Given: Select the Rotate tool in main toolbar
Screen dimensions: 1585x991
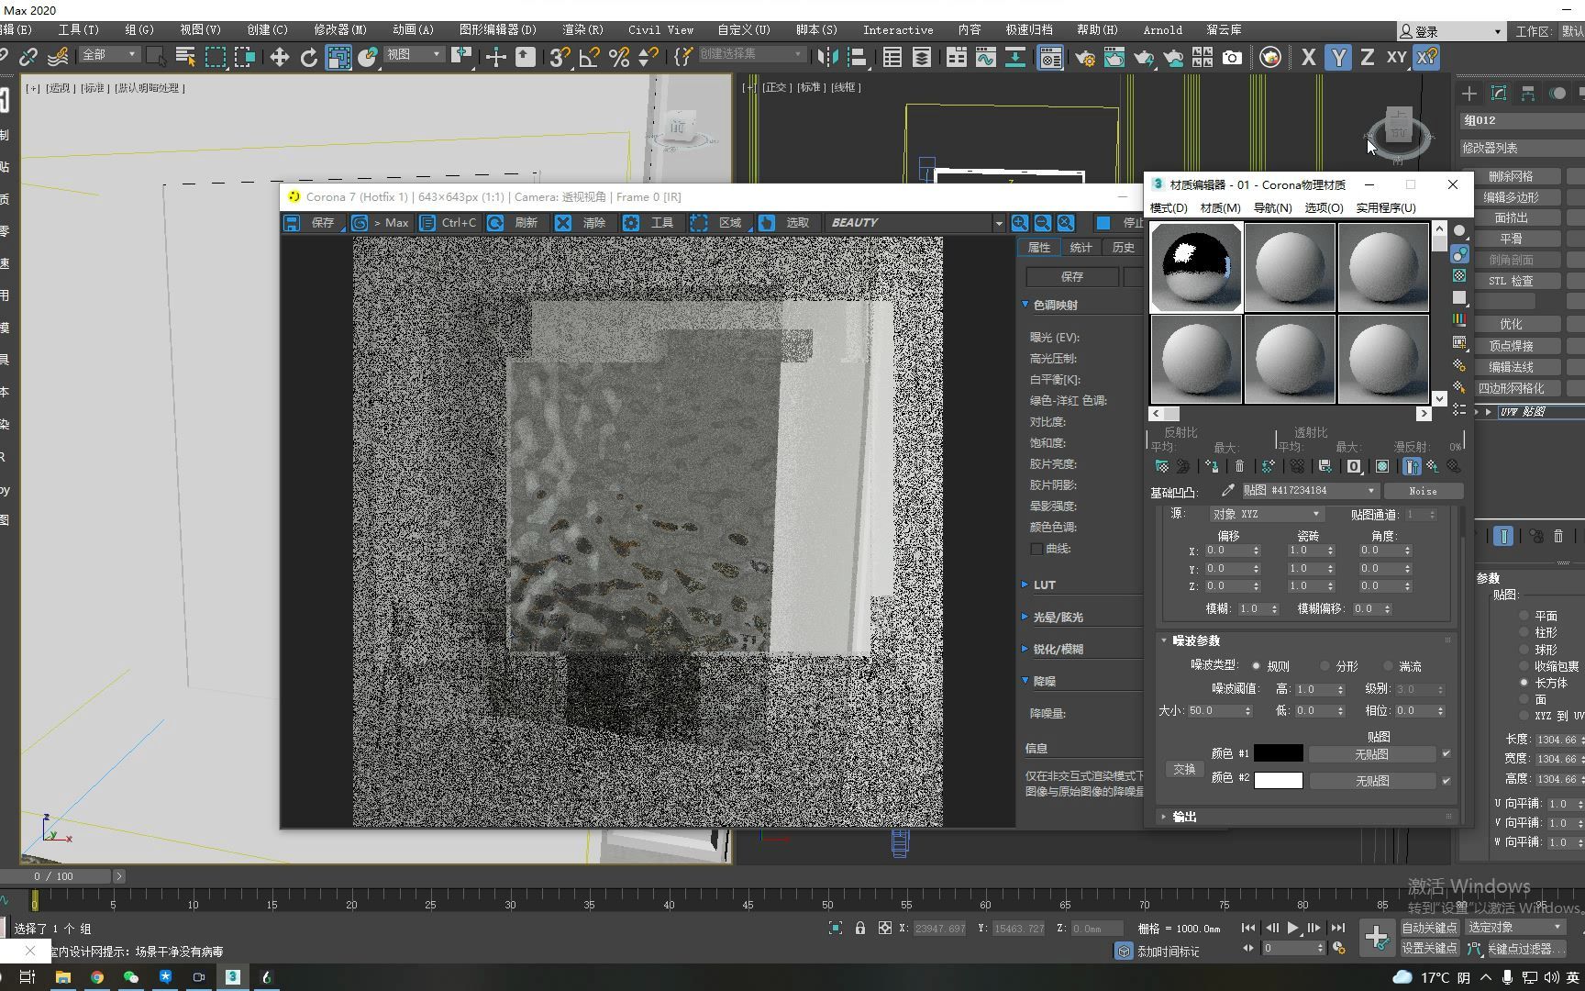Looking at the screenshot, I should [309, 58].
